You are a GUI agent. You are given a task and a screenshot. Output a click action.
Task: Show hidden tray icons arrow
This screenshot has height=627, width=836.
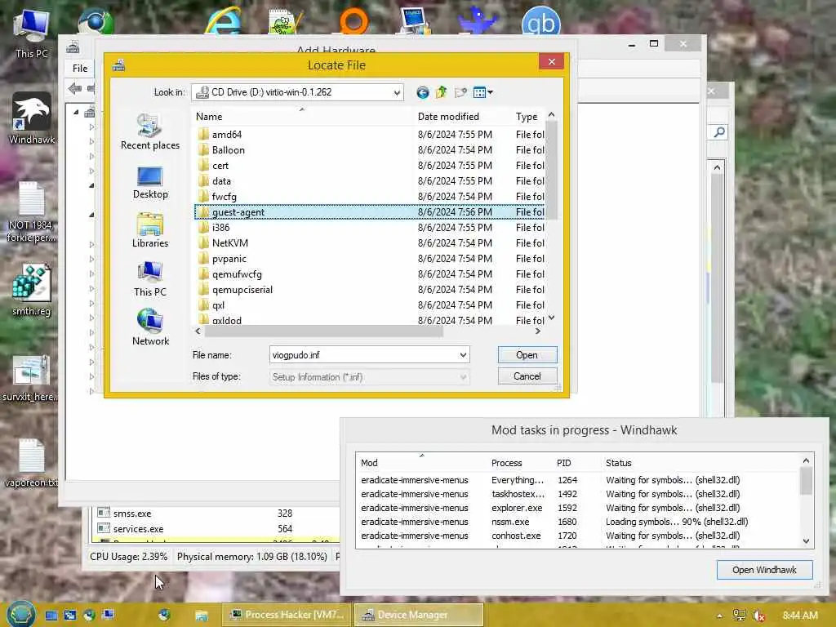tap(719, 616)
